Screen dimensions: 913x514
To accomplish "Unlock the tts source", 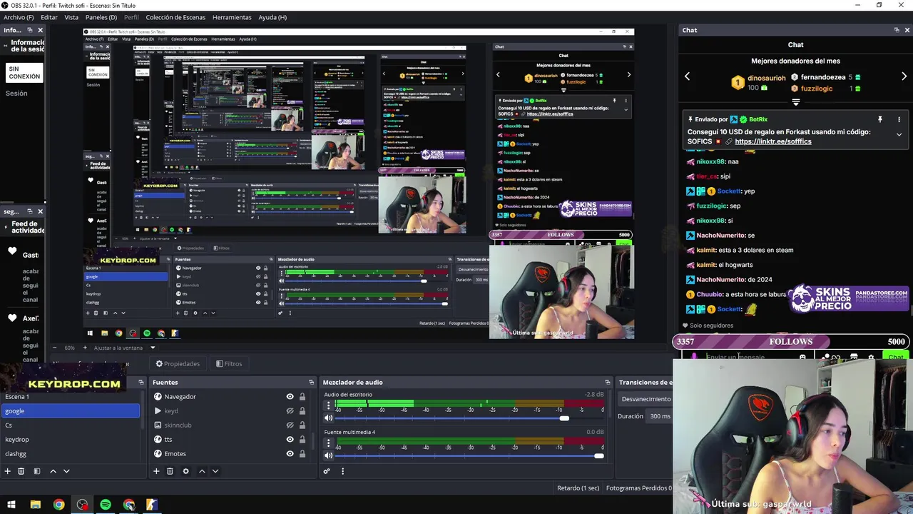I will point(302,439).
